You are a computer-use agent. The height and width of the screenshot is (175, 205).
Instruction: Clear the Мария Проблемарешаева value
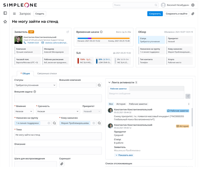(x=94, y=123)
